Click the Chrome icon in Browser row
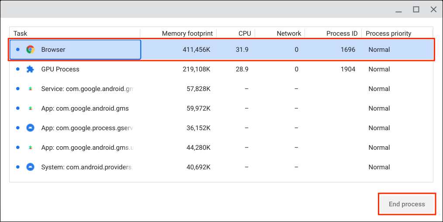 click(x=30, y=50)
